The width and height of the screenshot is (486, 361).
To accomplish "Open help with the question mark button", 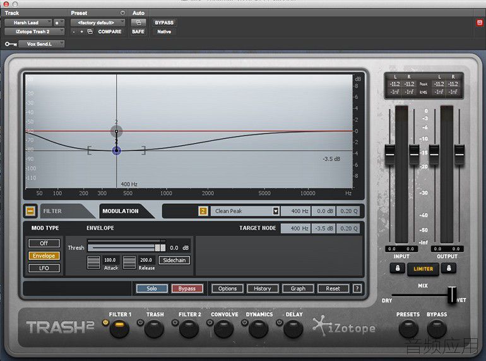I will [x=357, y=288].
